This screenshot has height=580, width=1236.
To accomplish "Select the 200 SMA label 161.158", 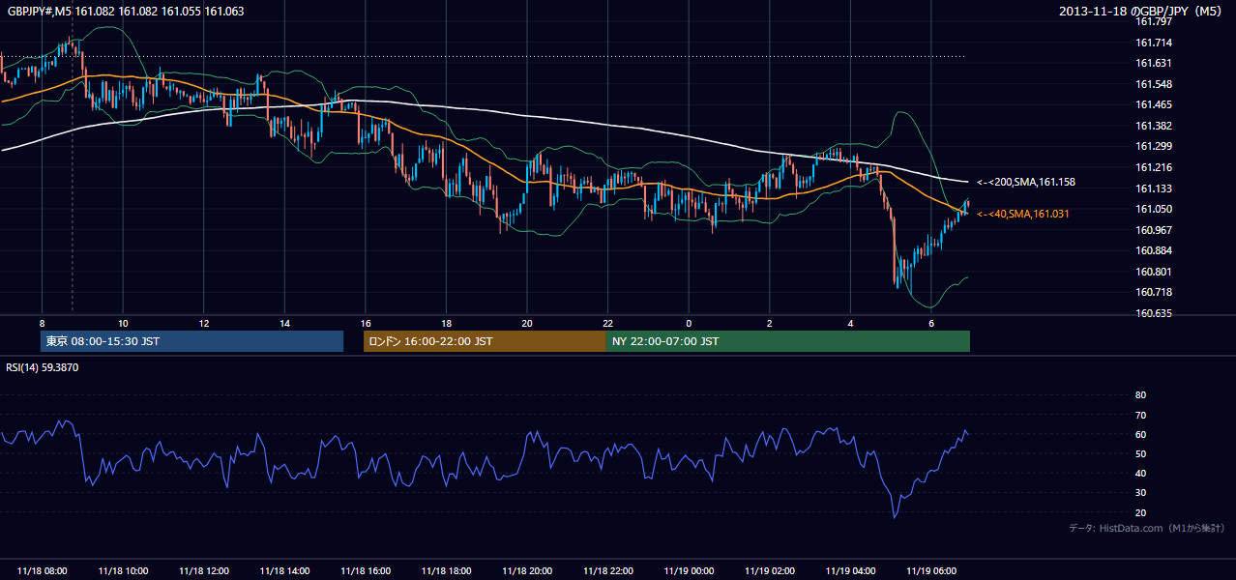I will (1026, 182).
